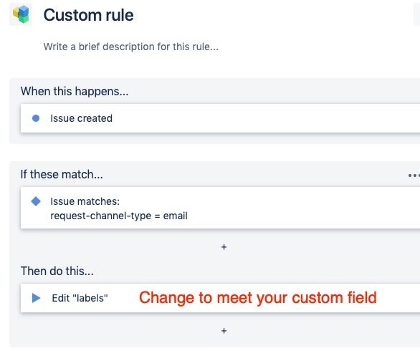Viewport: 420px width, 351px height.
Task: Click the colored cubes rule icon
Action: pyautogui.click(x=21, y=14)
